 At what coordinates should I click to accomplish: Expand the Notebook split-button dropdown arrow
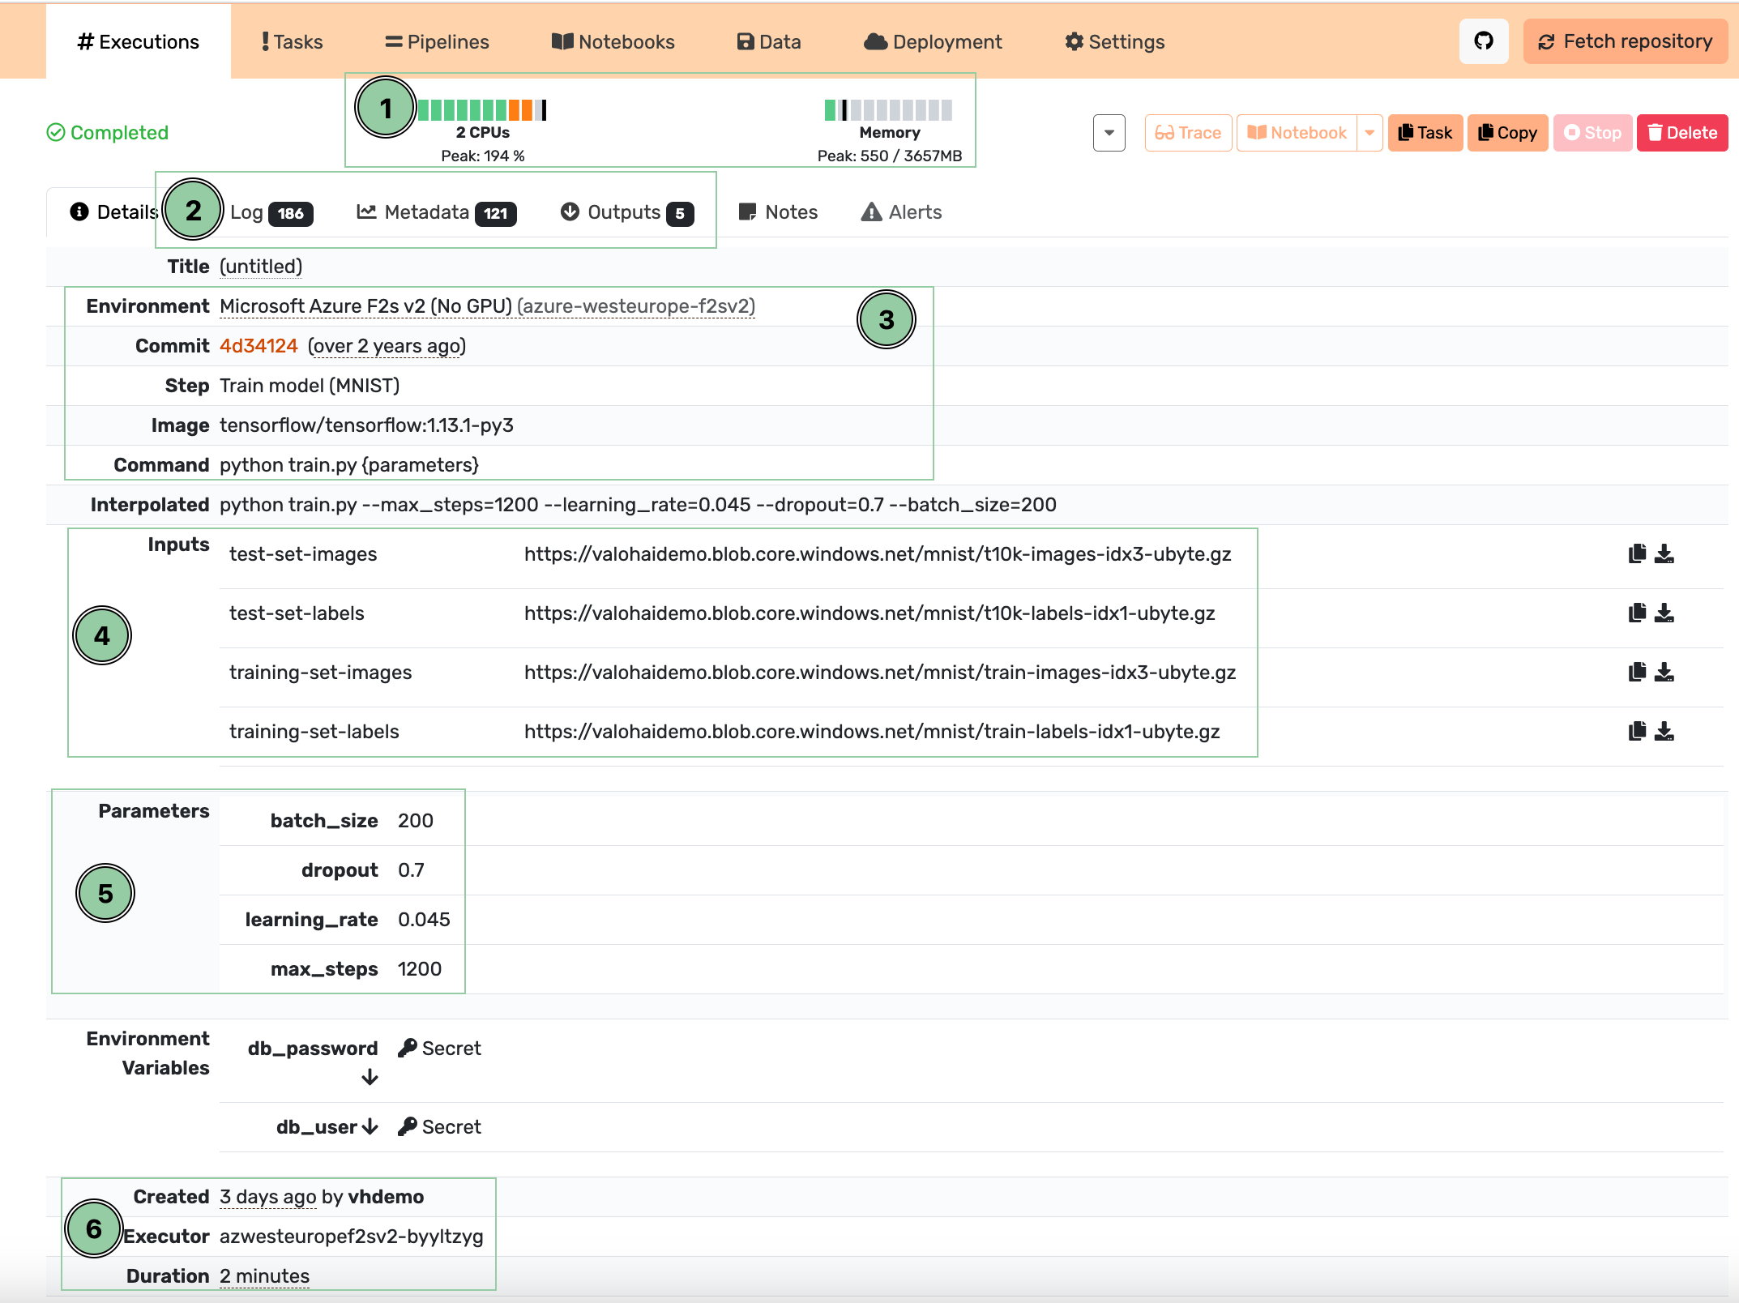tap(1369, 133)
